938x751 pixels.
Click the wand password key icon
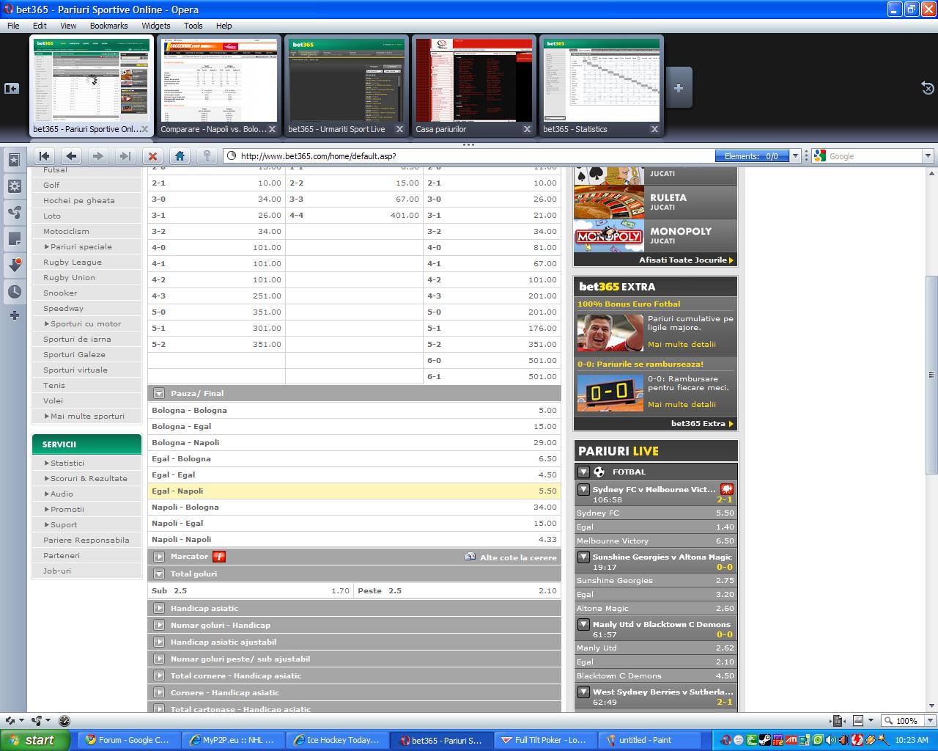tap(207, 156)
